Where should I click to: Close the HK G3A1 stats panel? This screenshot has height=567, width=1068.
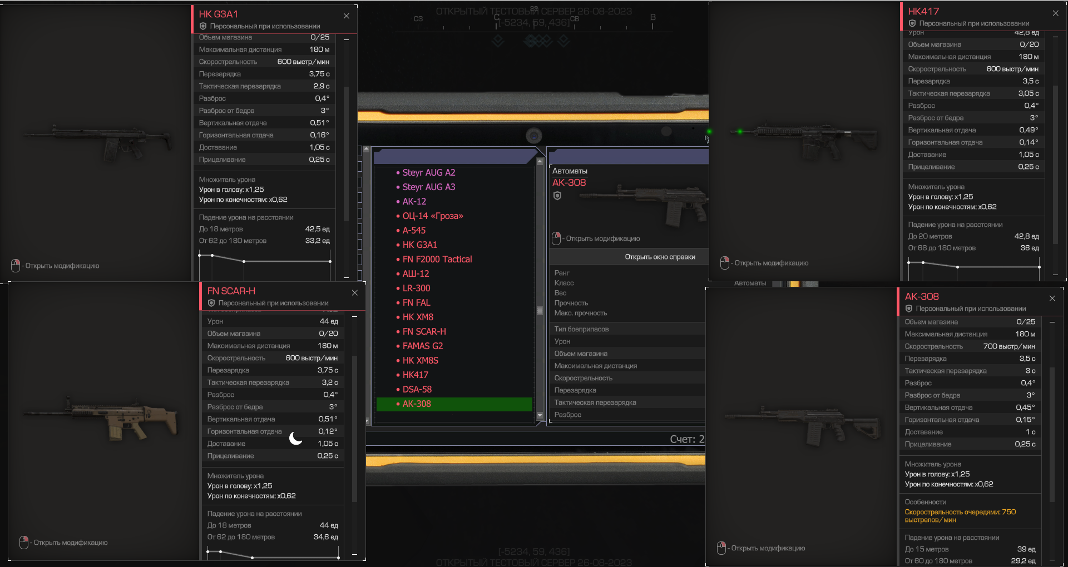pos(347,16)
